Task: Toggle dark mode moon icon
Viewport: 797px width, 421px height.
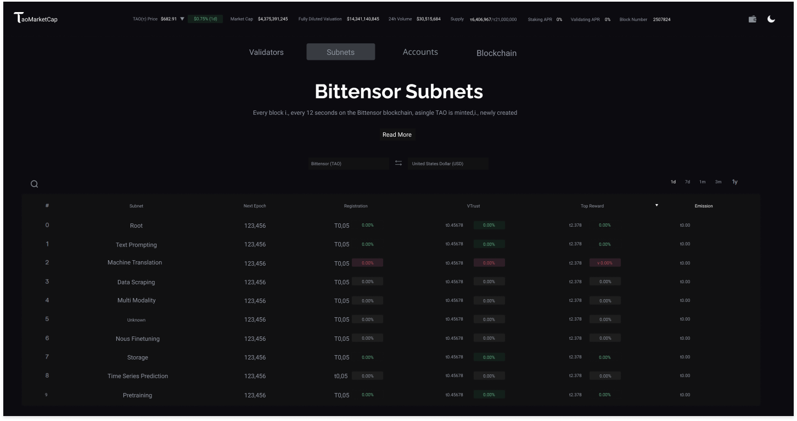Action: pos(771,19)
